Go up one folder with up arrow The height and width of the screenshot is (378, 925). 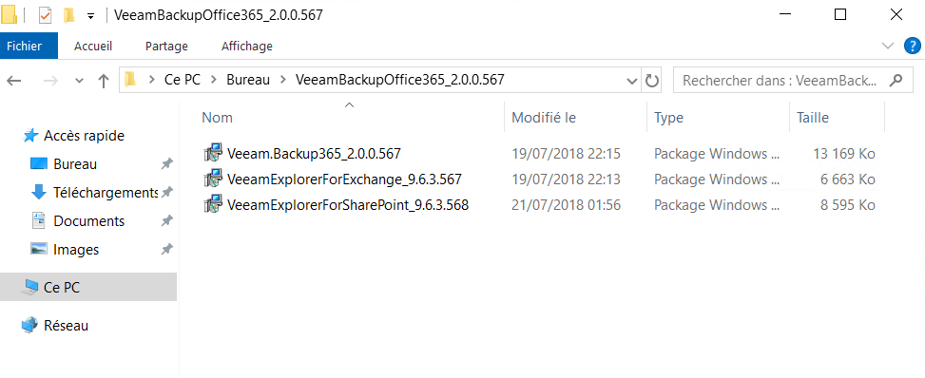(x=104, y=81)
